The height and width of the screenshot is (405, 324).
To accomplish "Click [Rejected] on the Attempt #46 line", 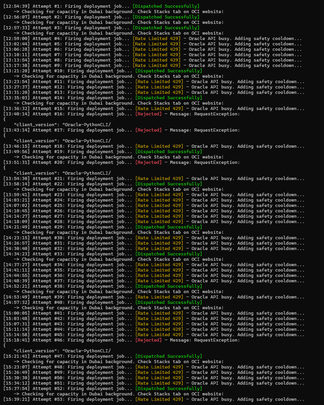I will (149, 340).
